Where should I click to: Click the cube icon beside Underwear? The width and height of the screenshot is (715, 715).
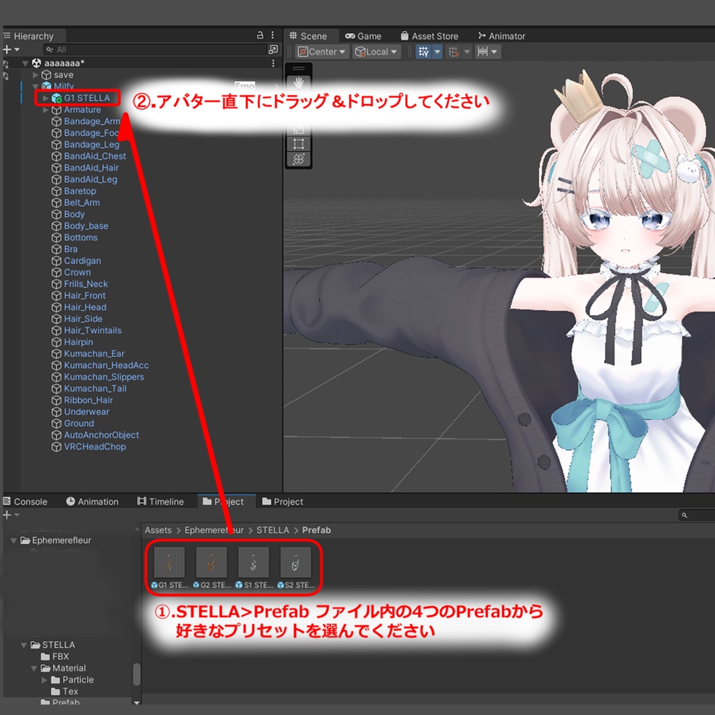click(57, 412)
